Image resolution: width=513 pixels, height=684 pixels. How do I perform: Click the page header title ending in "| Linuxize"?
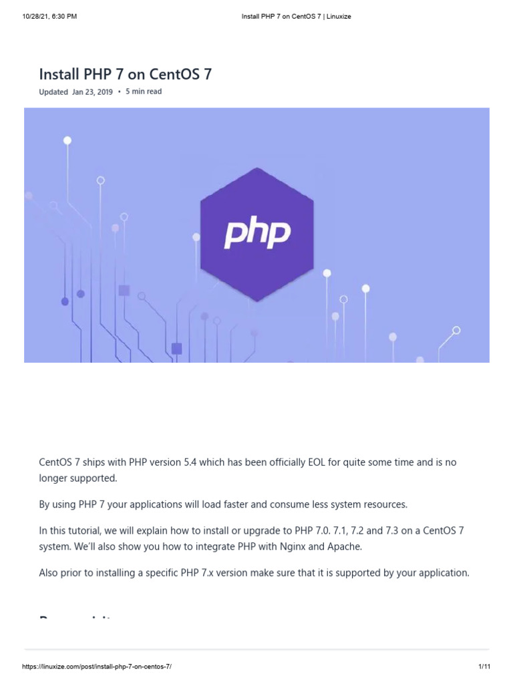[x=296, y=16]
